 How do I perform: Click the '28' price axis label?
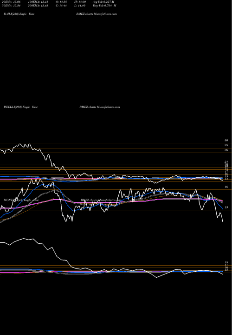click(x=226, y=145)
